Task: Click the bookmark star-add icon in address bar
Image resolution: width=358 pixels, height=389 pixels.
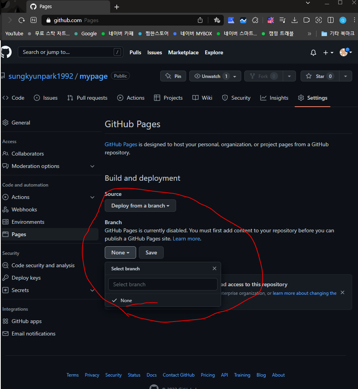Action: pos(217,20)
